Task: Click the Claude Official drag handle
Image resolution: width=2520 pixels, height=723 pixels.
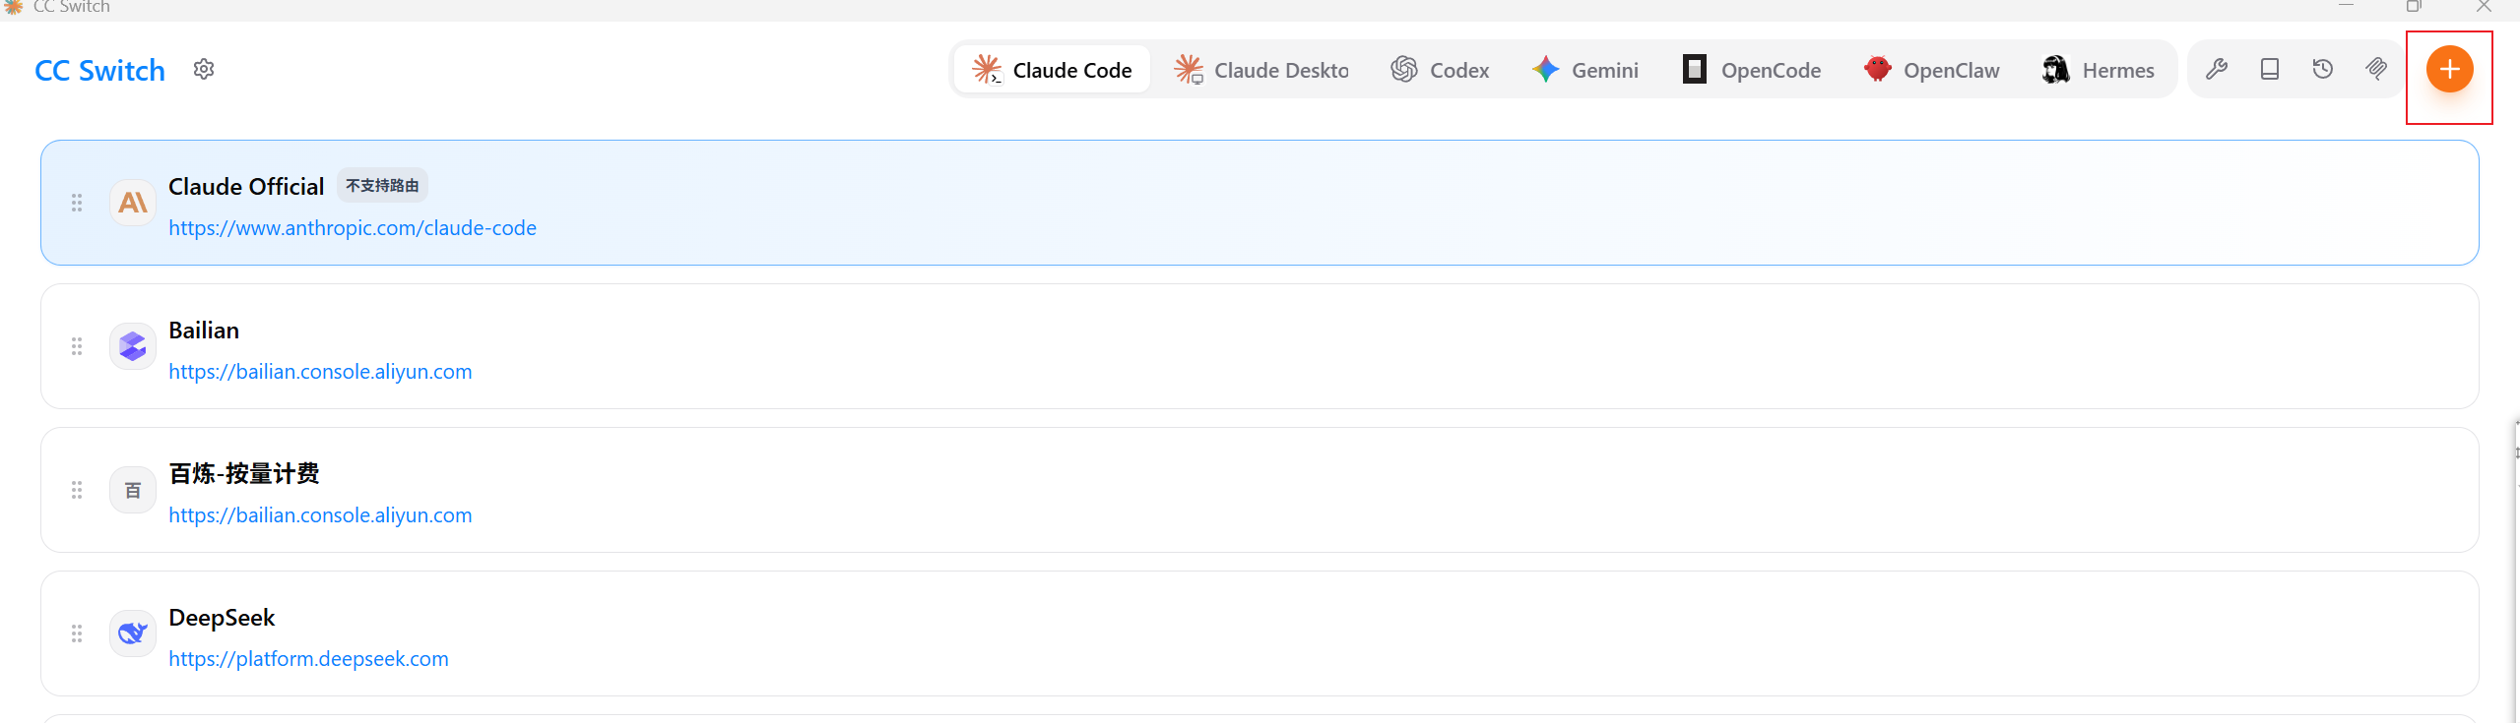Action: pos(77,203)
